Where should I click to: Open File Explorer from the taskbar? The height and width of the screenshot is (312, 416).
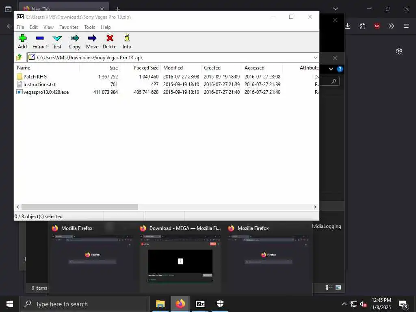(160, 304)
